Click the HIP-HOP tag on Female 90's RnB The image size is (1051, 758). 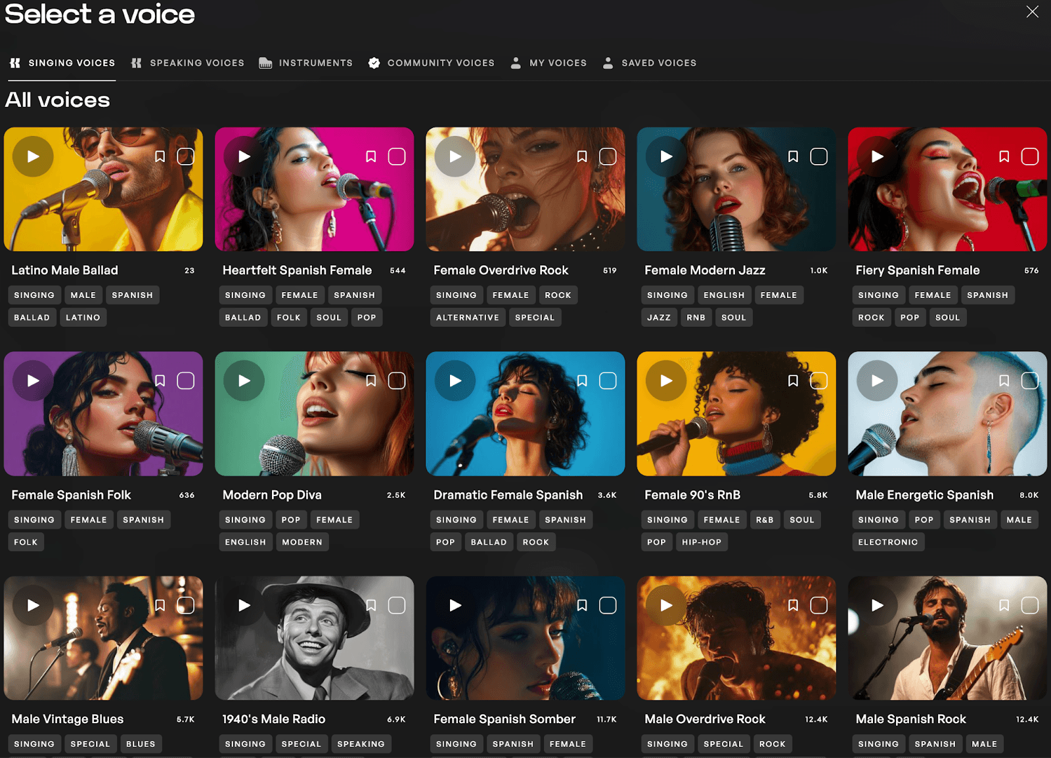[x=702, y=542]
